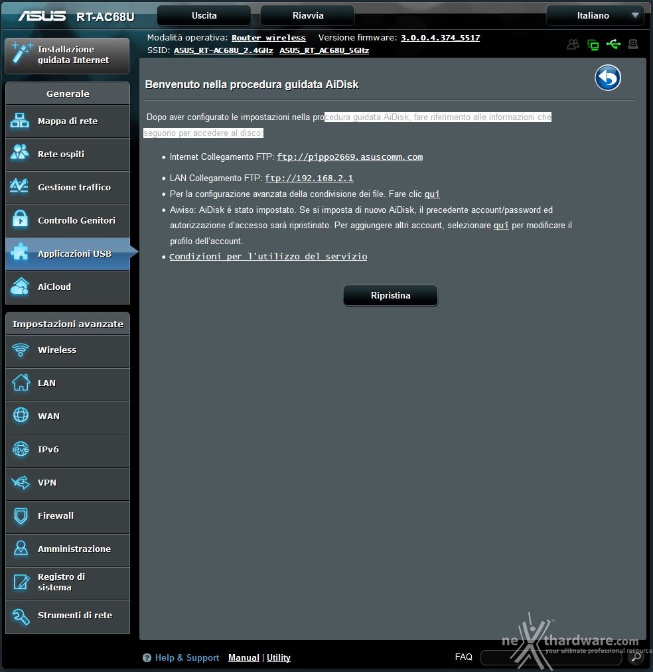653x672 pixels.
Task: Open Gestione traffico page
Action: (x=67, y=187)
